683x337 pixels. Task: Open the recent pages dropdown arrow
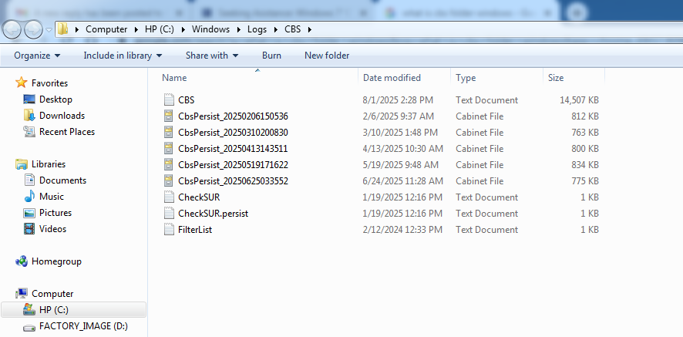[x=49, y=30]
